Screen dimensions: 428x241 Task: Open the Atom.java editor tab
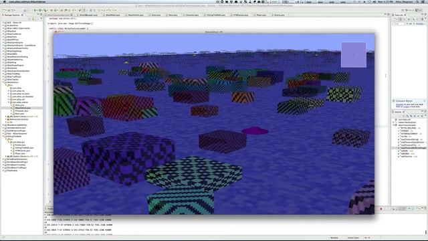tap(156, 15)
